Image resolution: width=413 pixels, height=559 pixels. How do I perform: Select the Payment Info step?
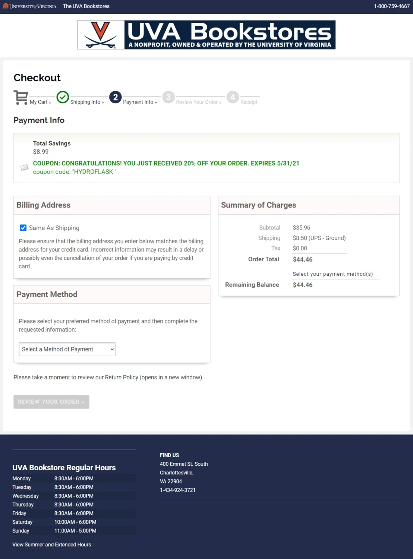coord(140,102)
